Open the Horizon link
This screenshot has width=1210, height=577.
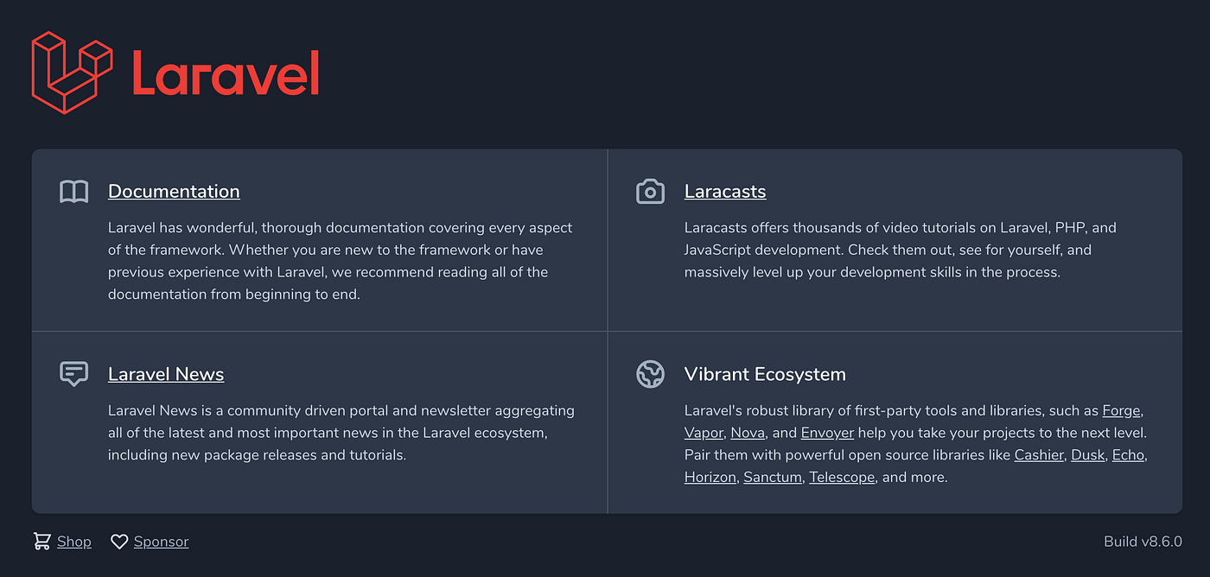click(x=710, y=476)
